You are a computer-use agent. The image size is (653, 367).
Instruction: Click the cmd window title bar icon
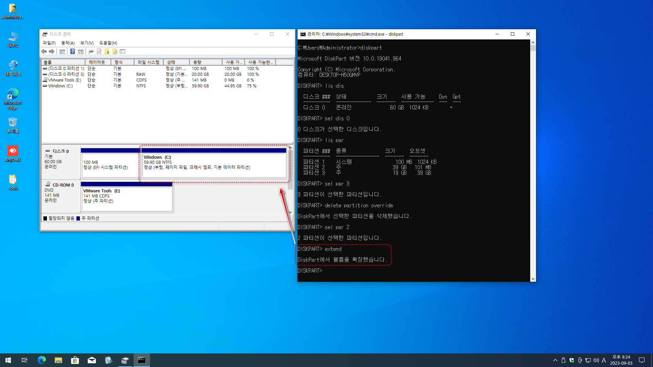pyautogui.click(x=303, y=34)
